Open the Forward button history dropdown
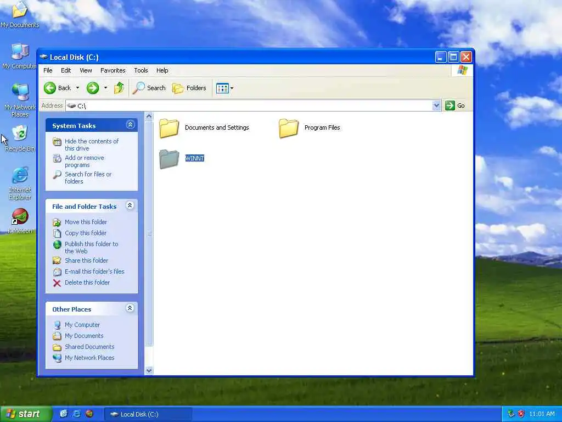 point(105,88)
